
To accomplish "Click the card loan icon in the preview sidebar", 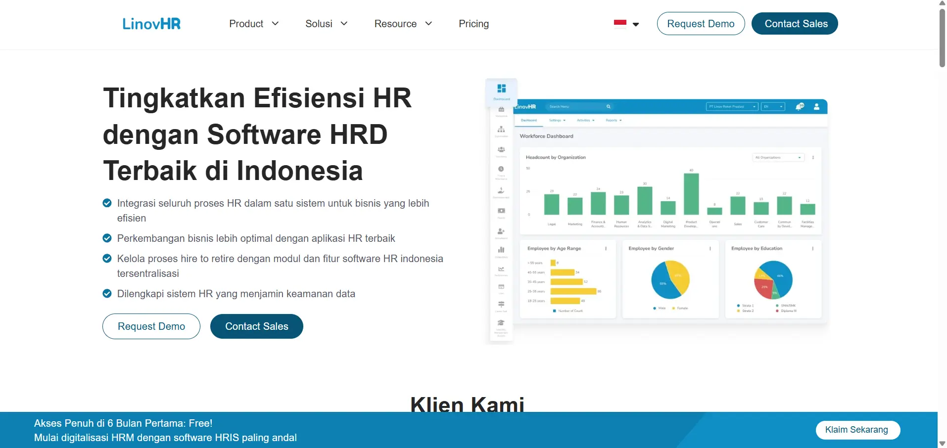I will [x=501, y=287].
